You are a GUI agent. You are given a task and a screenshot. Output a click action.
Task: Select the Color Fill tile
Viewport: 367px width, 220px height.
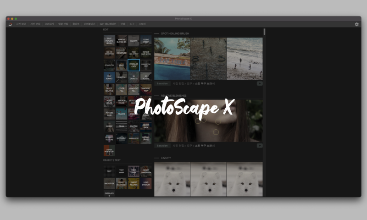(122, 89)
